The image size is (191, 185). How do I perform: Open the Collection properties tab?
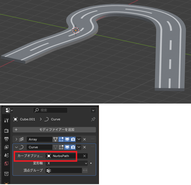[6, 174]
